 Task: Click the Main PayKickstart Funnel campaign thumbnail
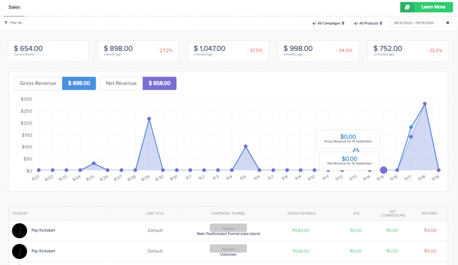point(228,227)
